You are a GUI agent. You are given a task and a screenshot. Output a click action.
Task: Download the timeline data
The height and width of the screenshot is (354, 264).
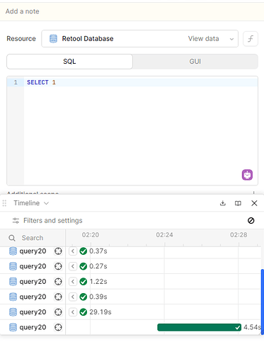point(223,203)
